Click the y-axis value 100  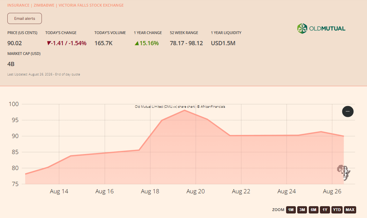[x=14, y=104]
